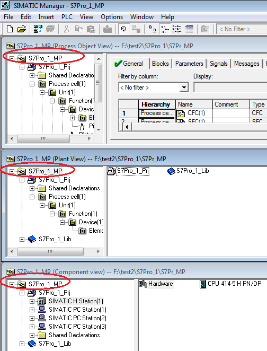
Task: Switch to the Signals tab
Action: [x=218, y=64]
